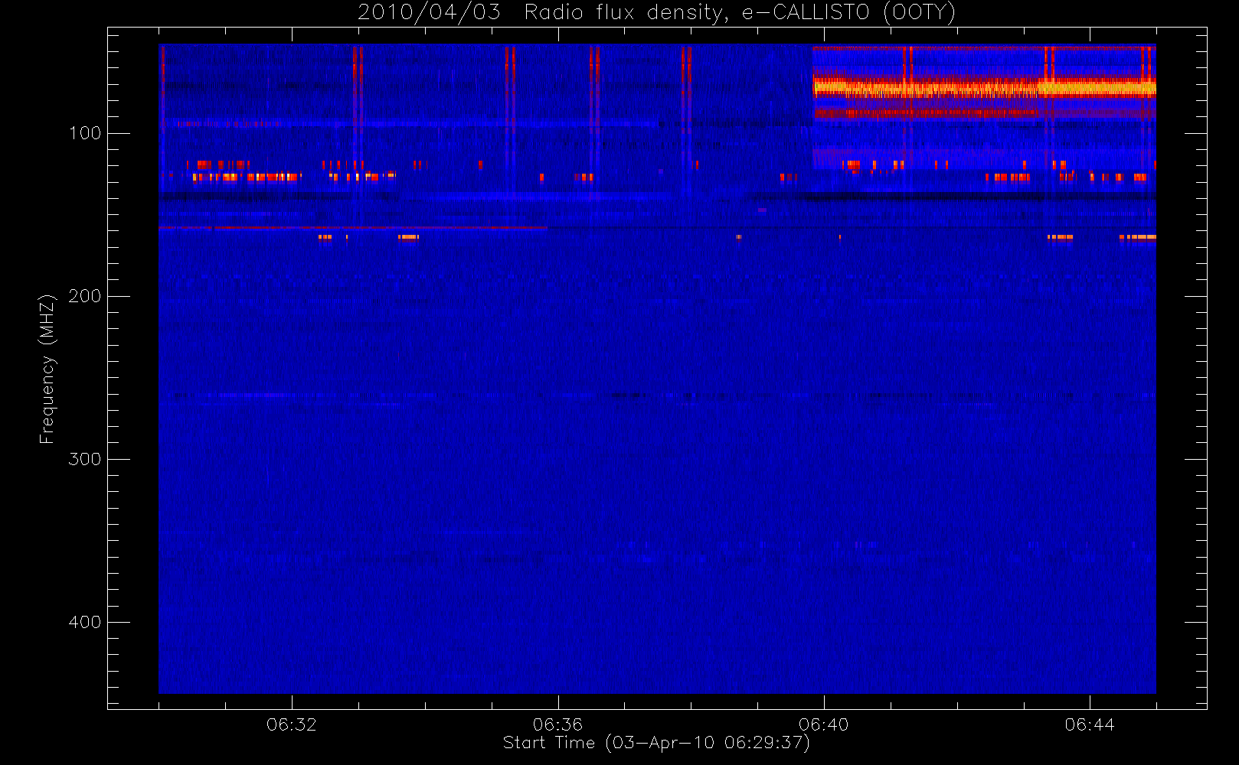Click the 300 frequency tick label

coord(85,459)
